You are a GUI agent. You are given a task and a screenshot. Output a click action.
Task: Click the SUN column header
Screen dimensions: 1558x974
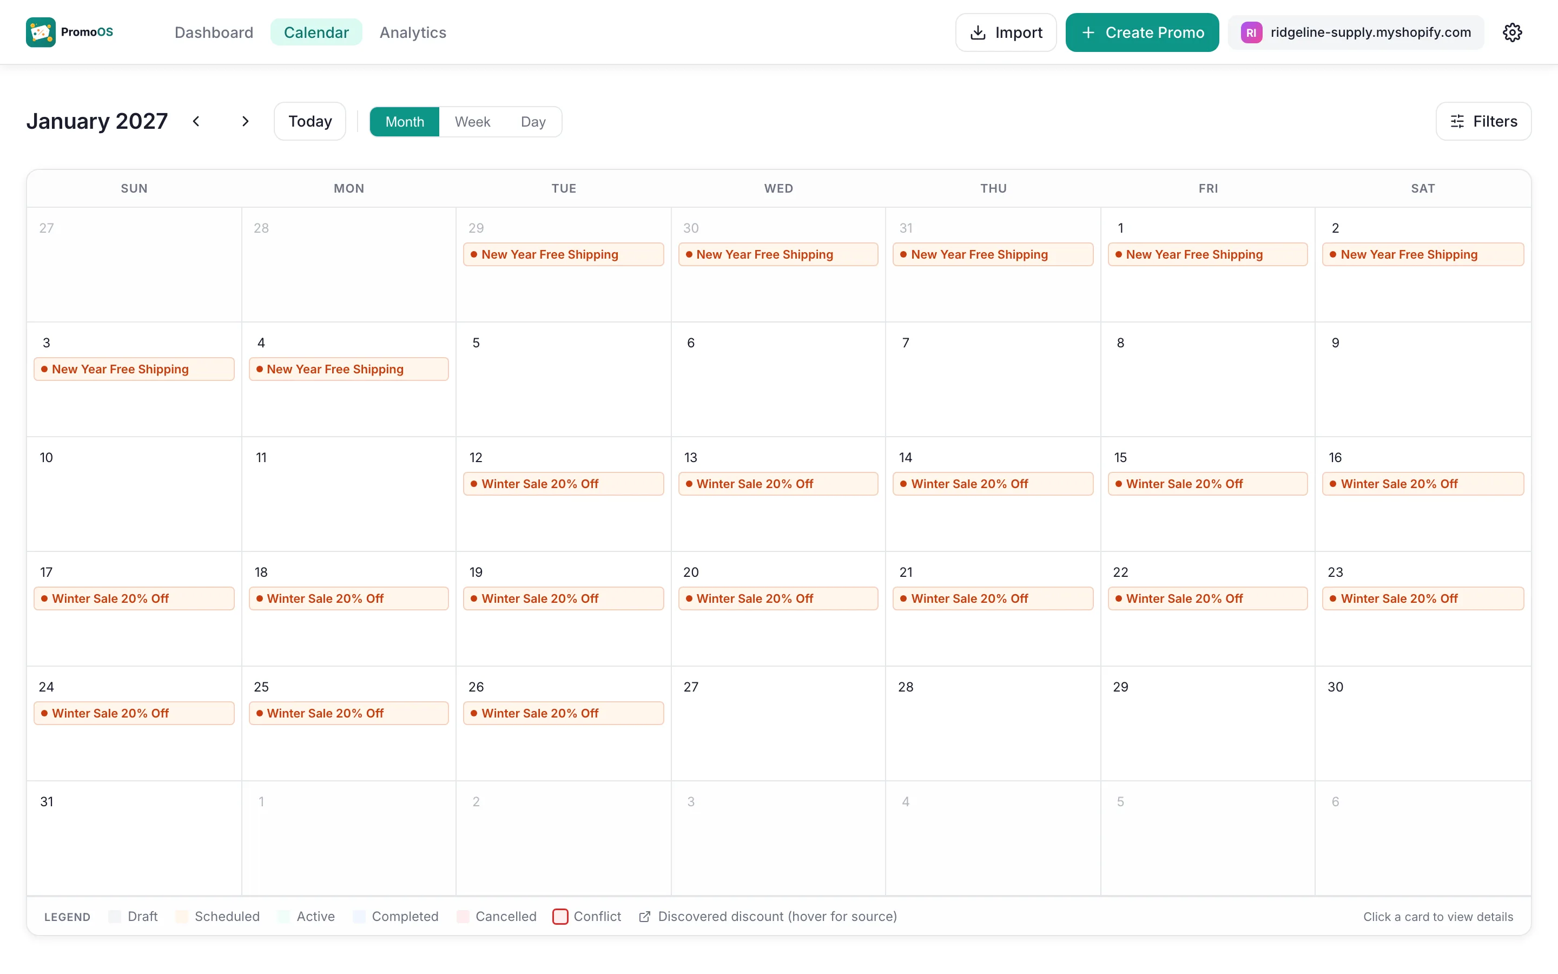pos(134,188)
